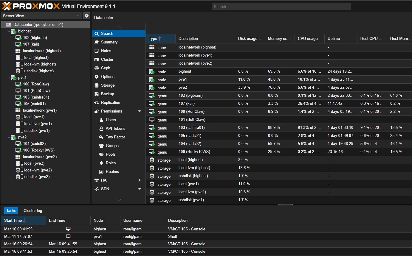412x256 pixels.
Task: Switch to the Cluster log tab
Action: pos(32,210)
